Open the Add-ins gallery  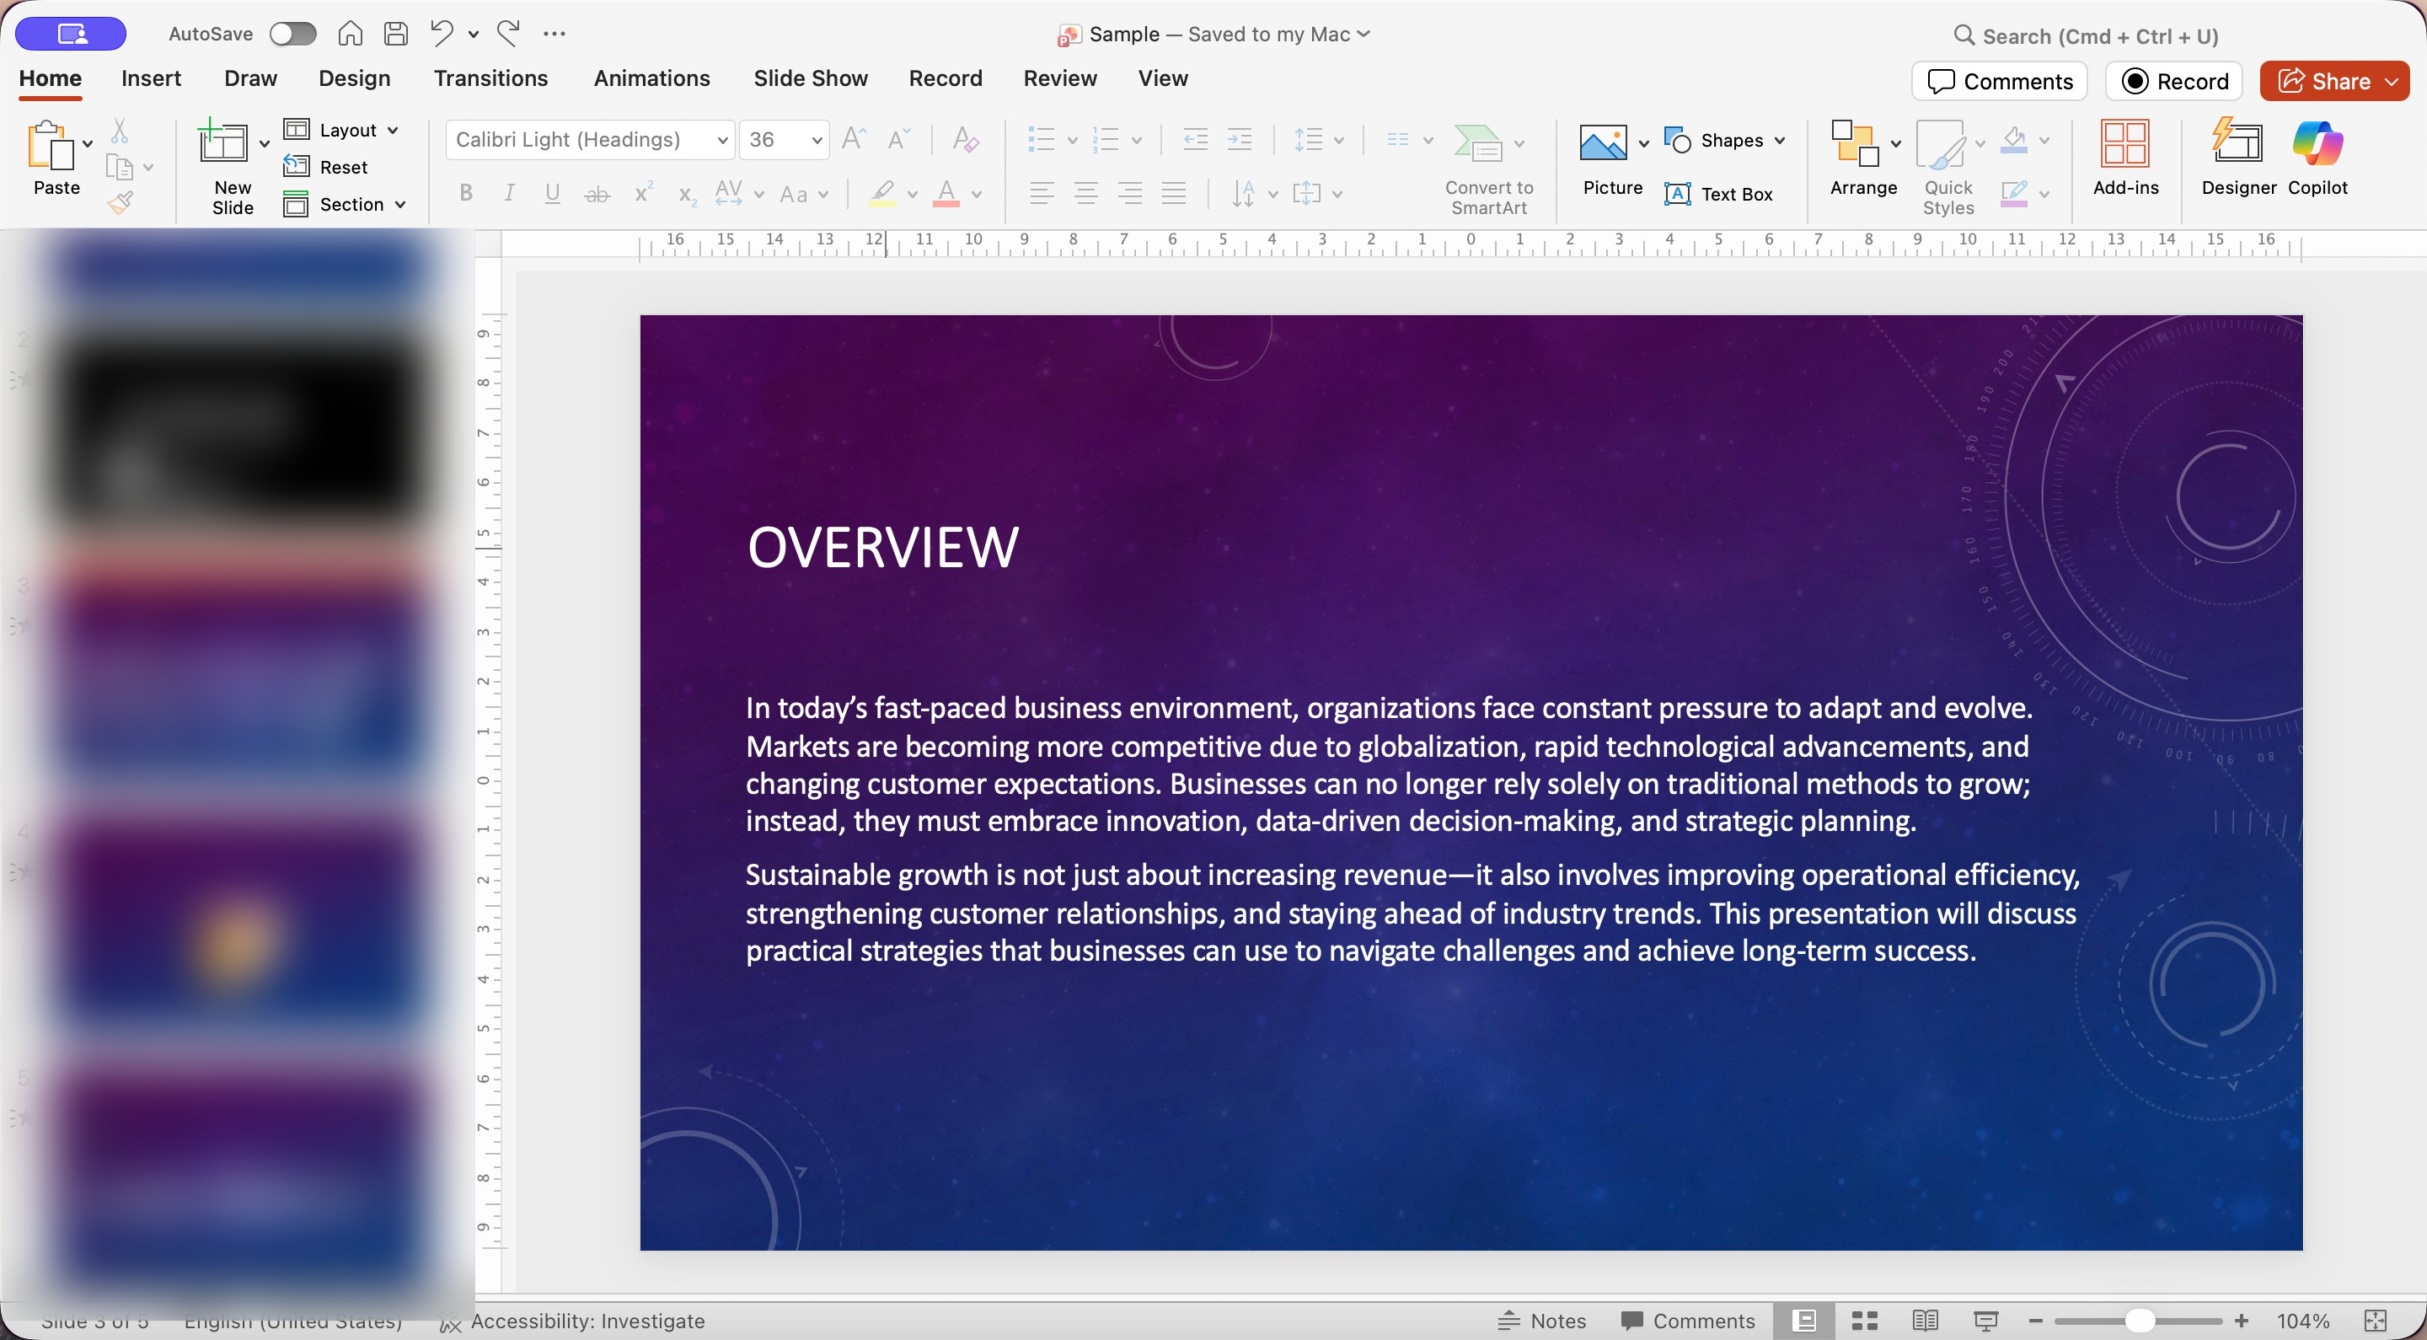pos(2124,157)
